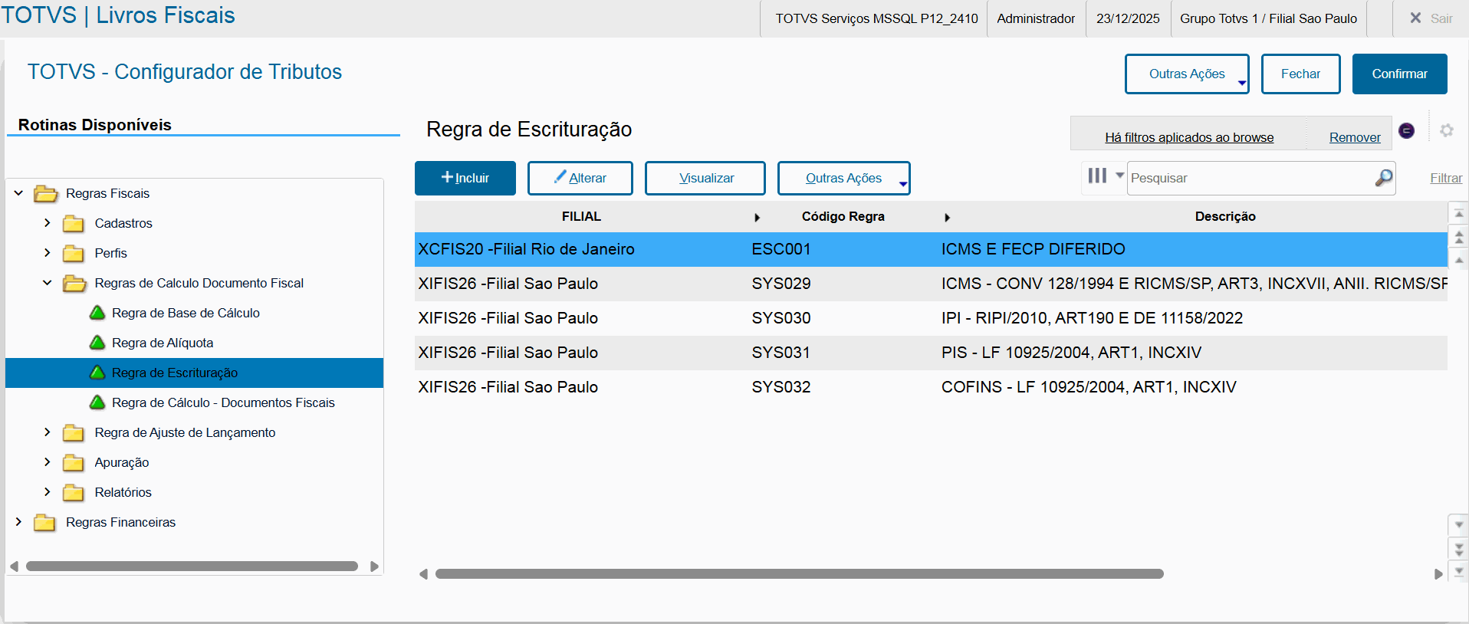Screen dimensions: 1469x624
Task: Collapse the Regras Fiscais tree node
Action: pos(18,193)
